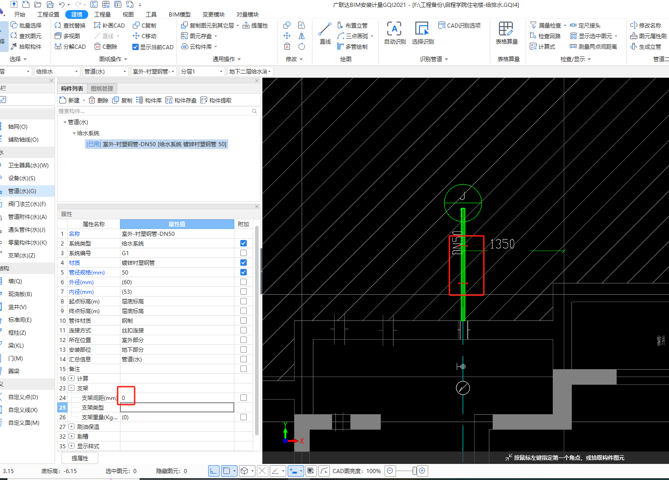Image resolution: width=669 pixels, height=480 pixels.
Task: Switch to the 图纸管理 panel tab
Action: tap(102, 88)
